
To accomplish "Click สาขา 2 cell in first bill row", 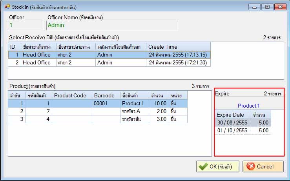I will pyautogui.click(x=76, y=55).
